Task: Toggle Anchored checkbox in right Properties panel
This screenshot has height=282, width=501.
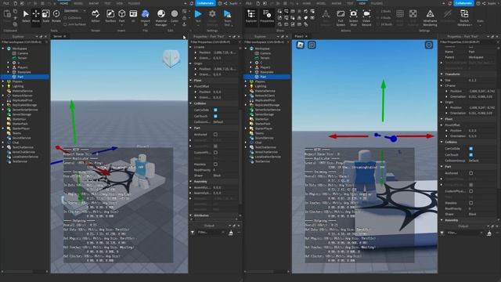Action: (471, 173)
